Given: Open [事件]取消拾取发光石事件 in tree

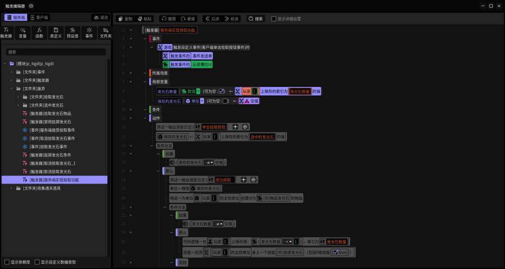Looking at the screenshot, I should (x=52, y=138).
